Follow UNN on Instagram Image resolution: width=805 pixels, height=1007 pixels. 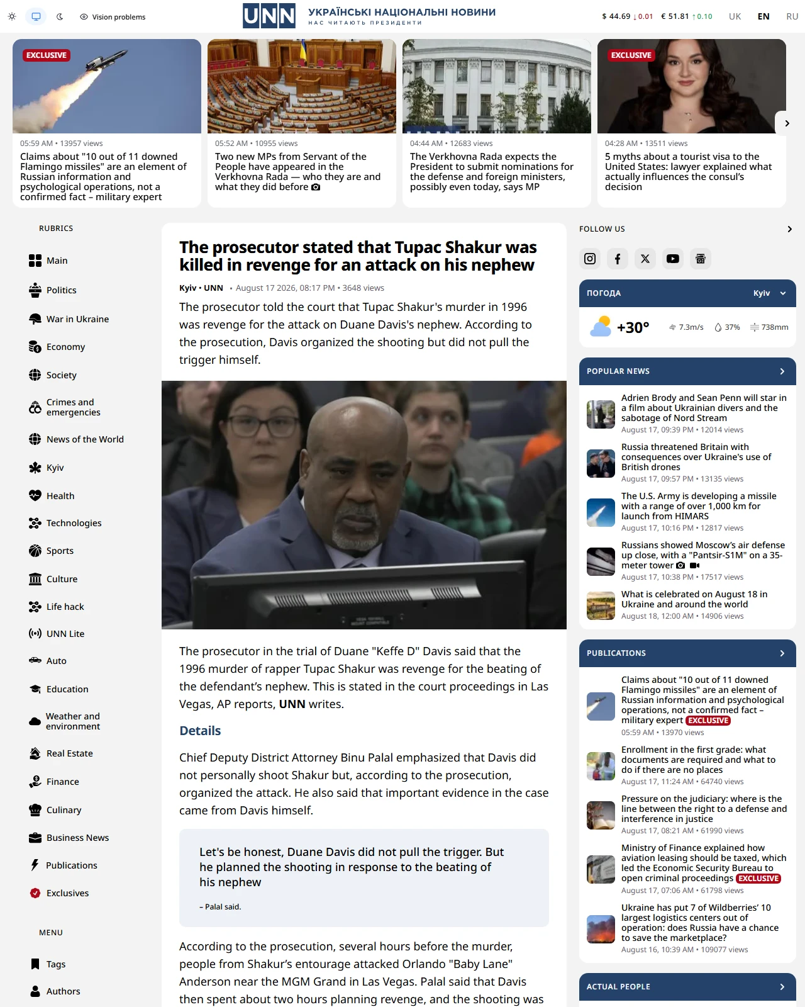tap(590, 259)
